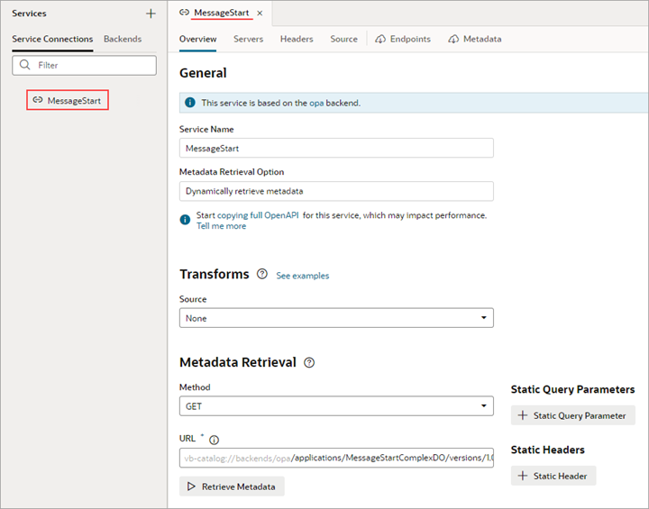The width and height of the screenshot is (649, 509).
Task: Click the info icon beside the copying OpenAPI note
Action: coord(185,219)
